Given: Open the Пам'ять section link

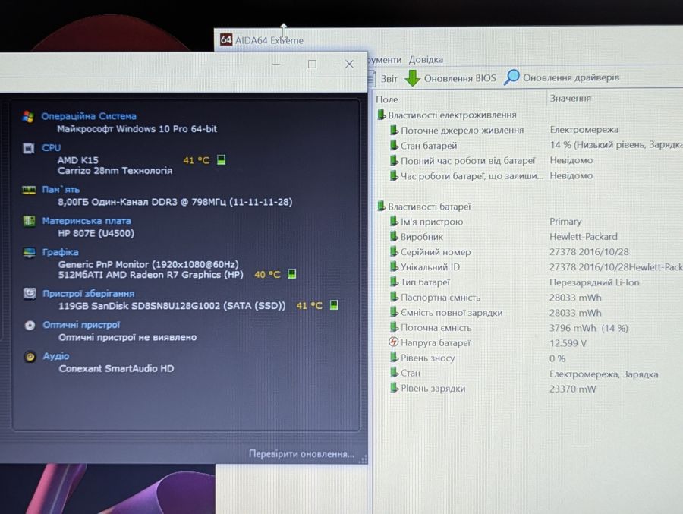Looking at the screenshot, I should [61, 189].
